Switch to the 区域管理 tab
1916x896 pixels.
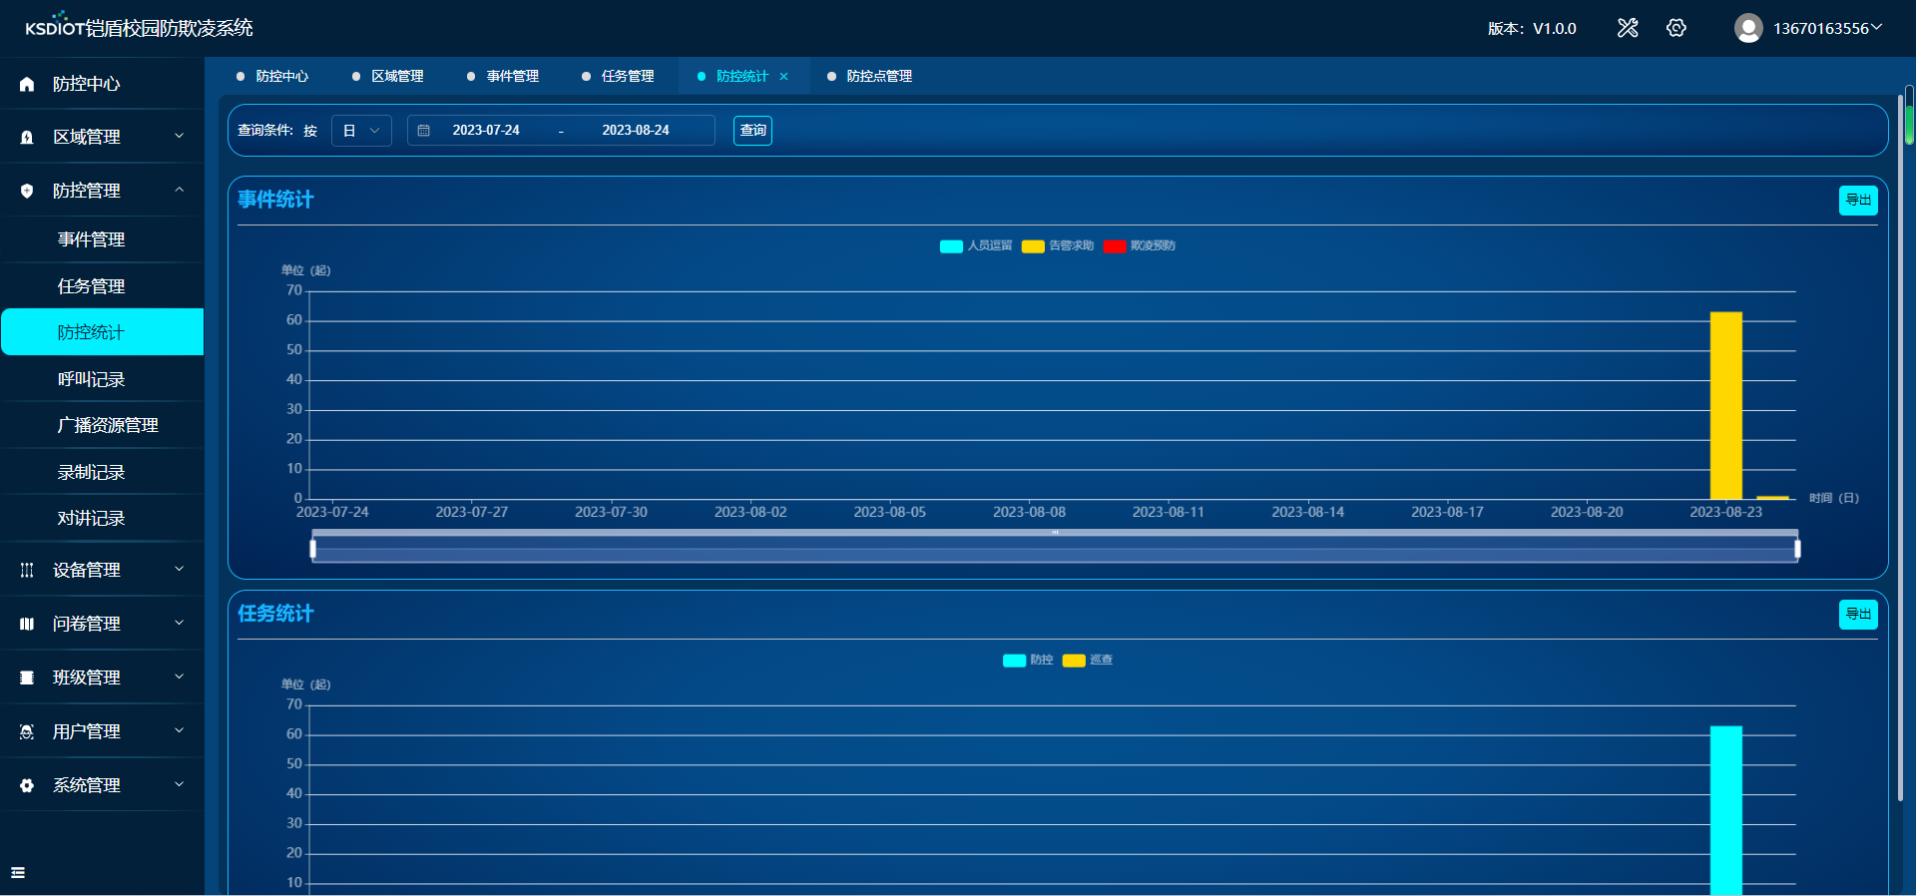pos(388,76)
